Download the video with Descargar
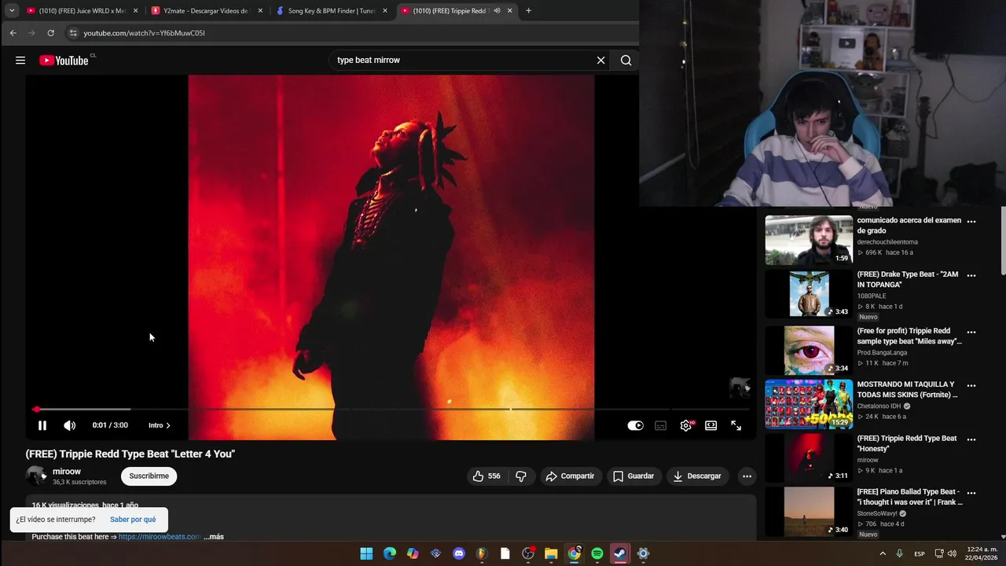This screenshot has width=1006, height=566. point(697,476)
